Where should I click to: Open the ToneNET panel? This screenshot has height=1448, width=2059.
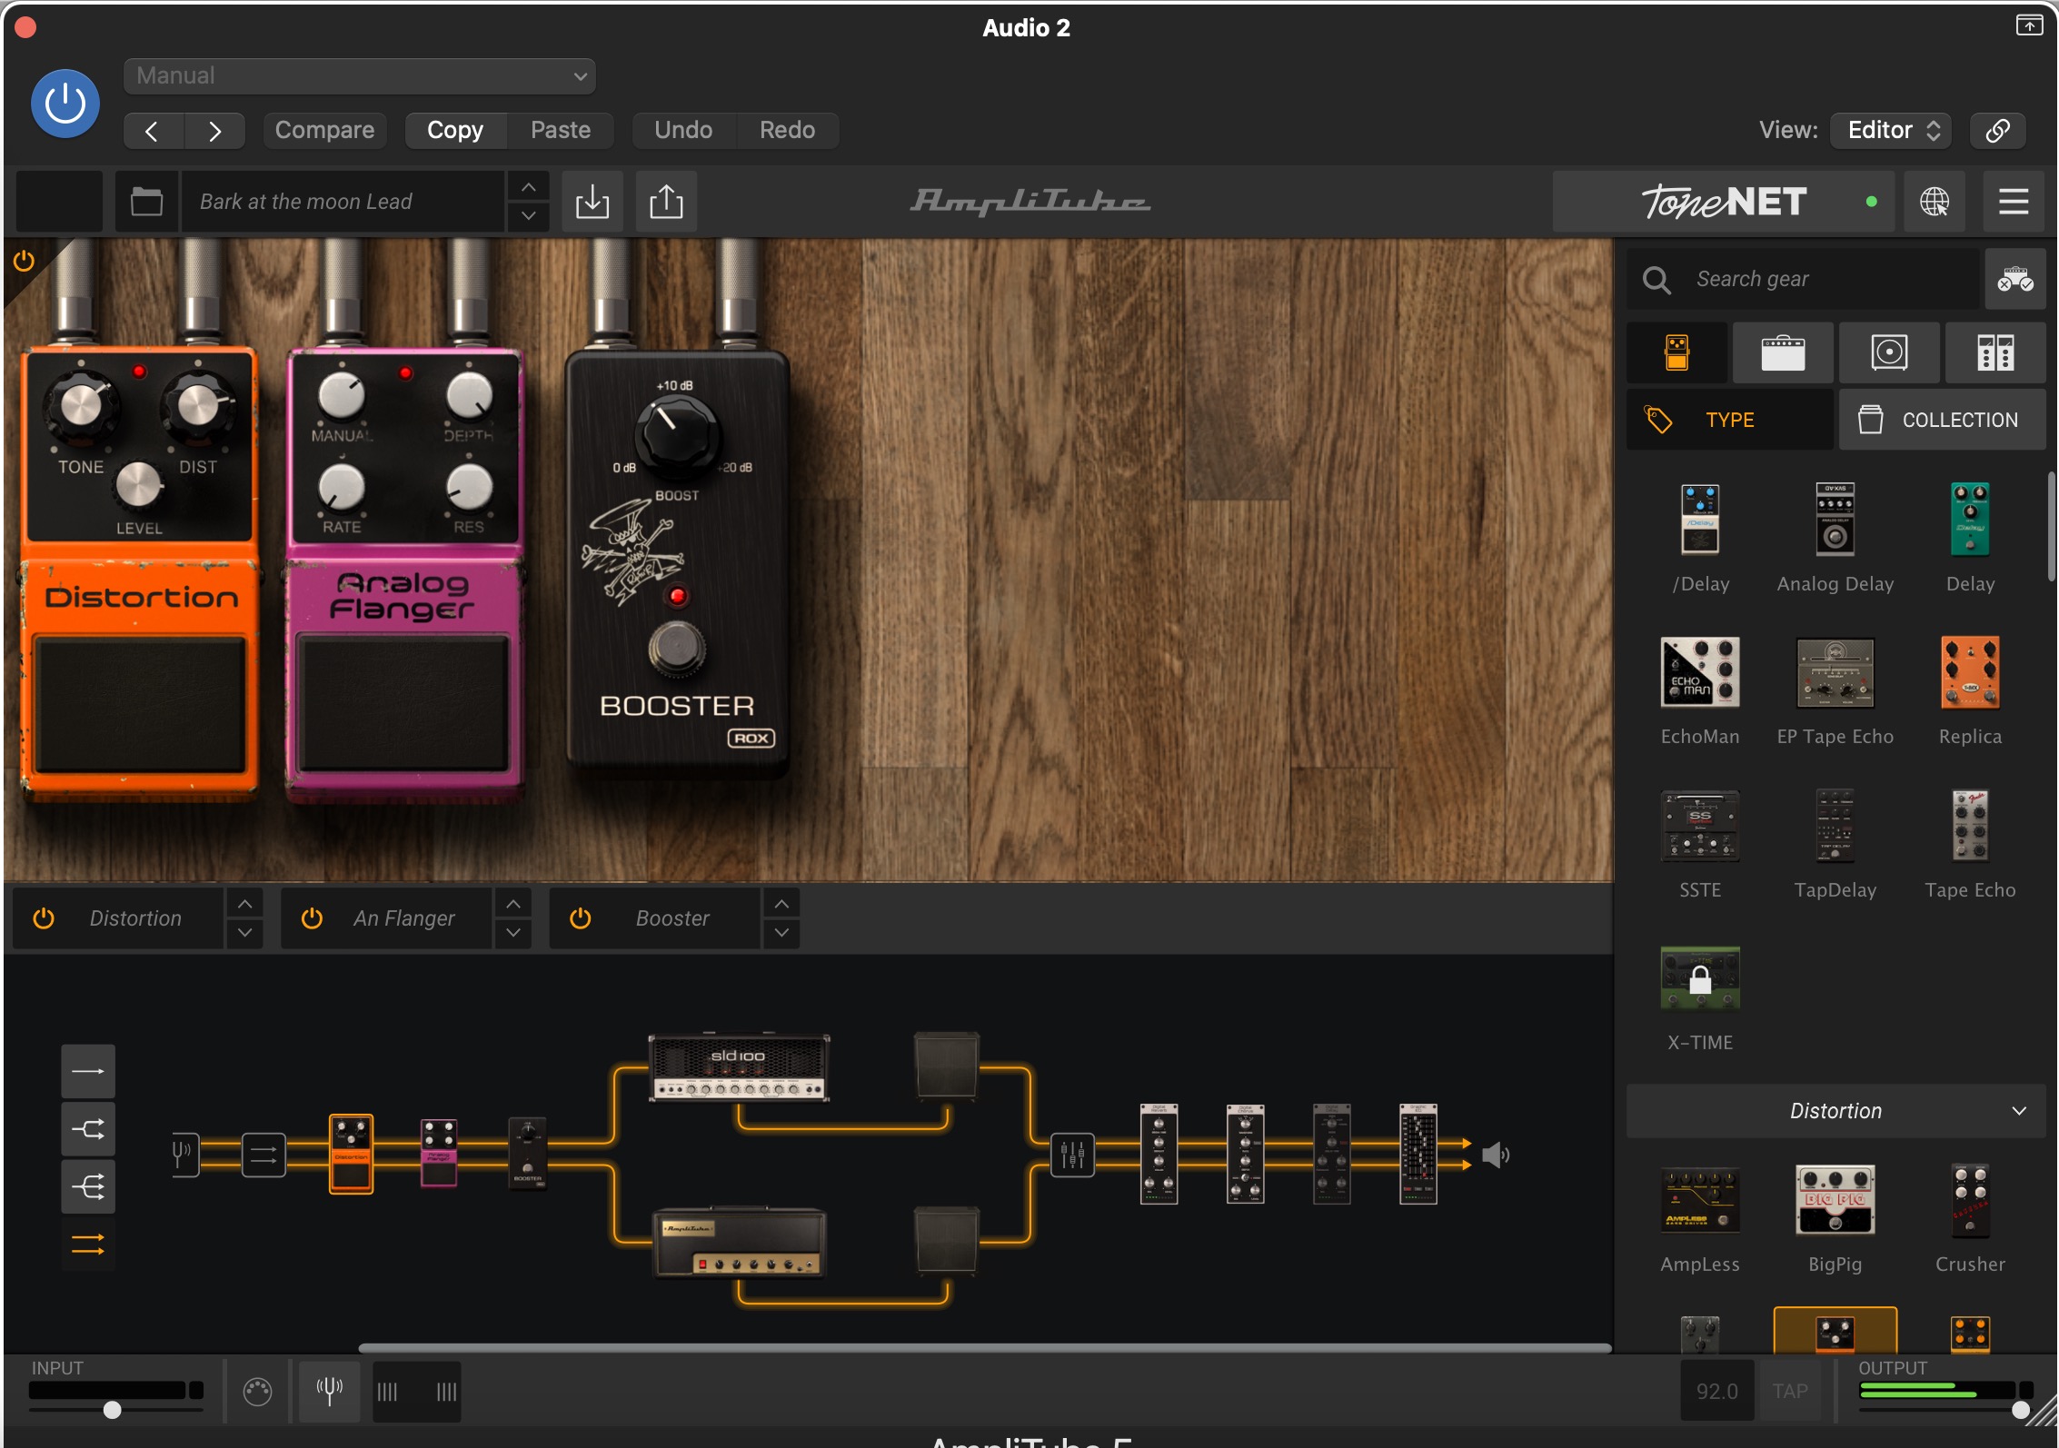click(1724, 202)
